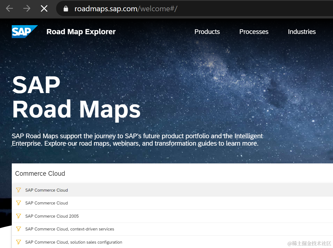Viewport: 333px width, 248px height.
Task: Click the Commerce Cloud search field
Action: pyautogui.click(x=172, y=173)
